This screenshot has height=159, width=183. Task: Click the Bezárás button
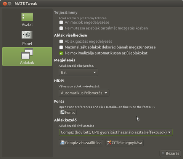point(170,153)
